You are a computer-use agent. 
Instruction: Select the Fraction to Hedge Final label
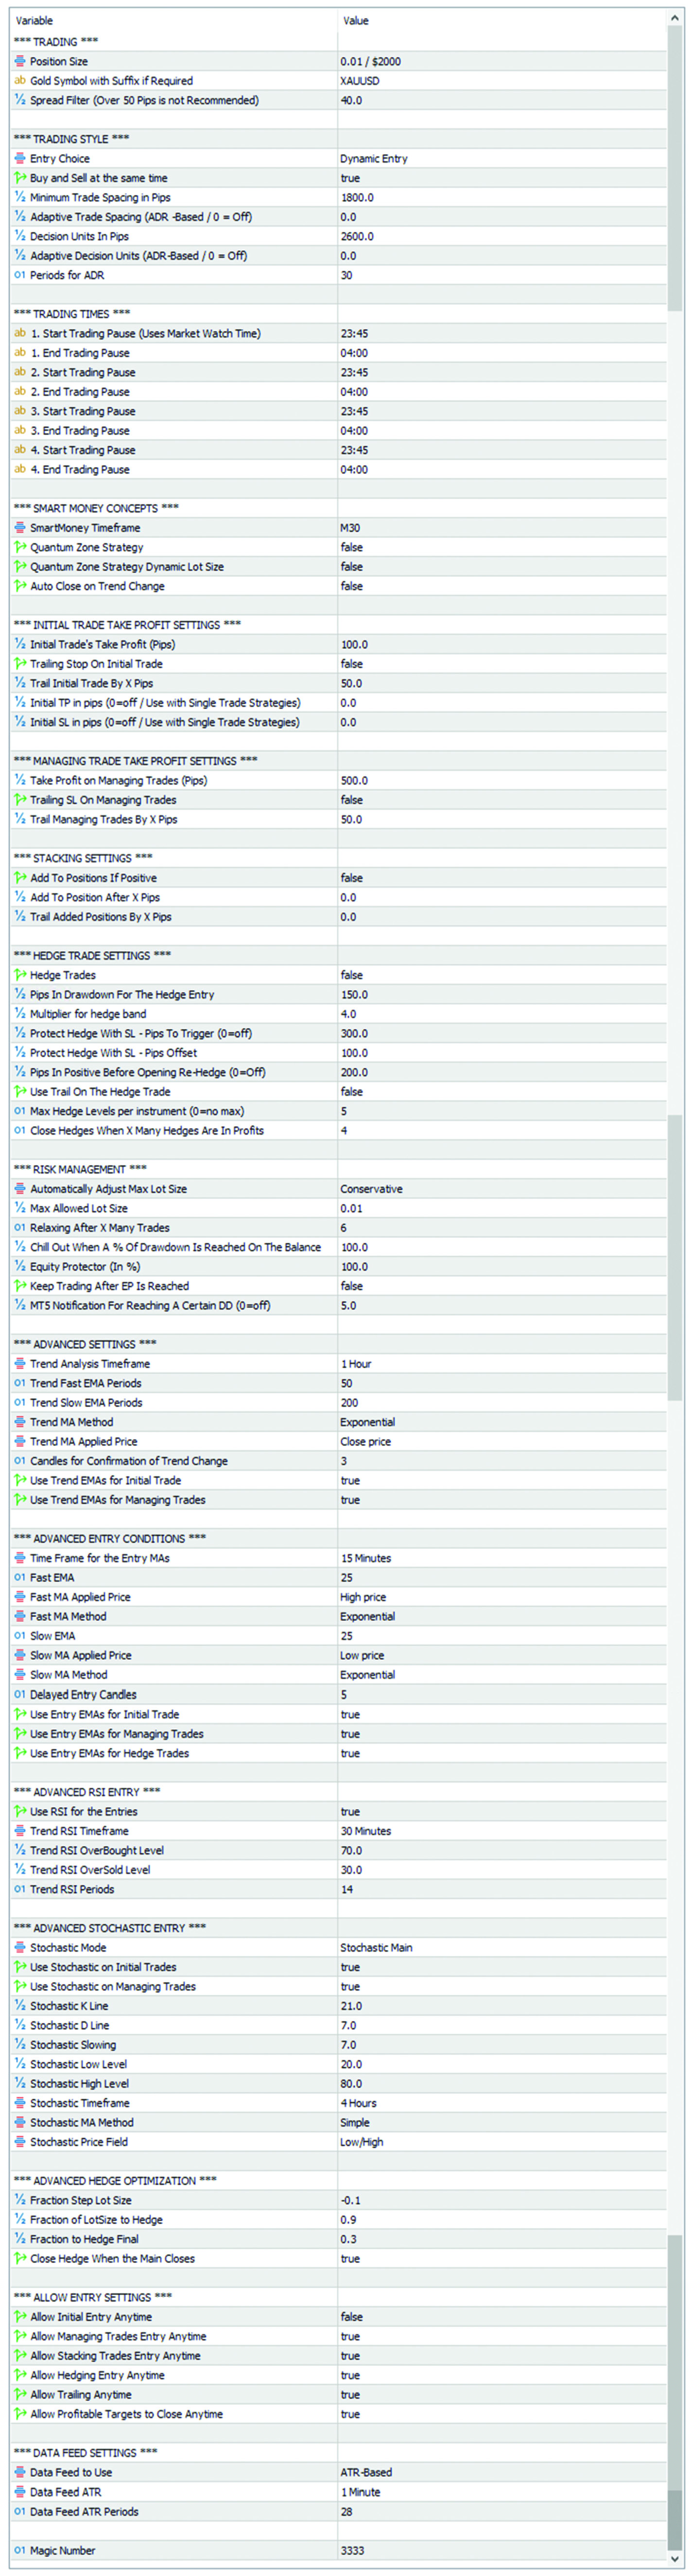pyautogui.click(x=84, y=2239)
